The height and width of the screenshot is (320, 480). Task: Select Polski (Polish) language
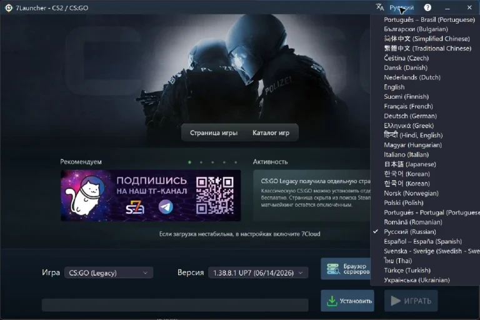[404, 202]
